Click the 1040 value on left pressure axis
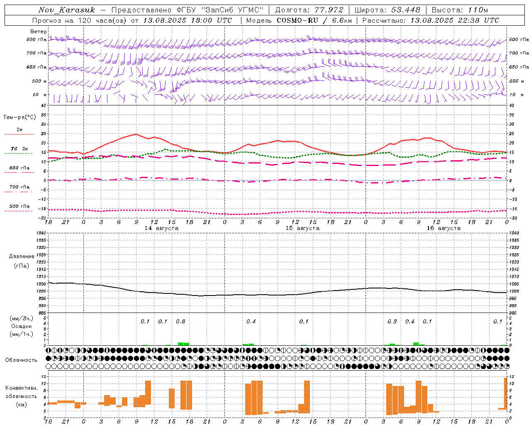Viewport: 531px width, 425px height. pyautogui.click(x=42, y=233)
